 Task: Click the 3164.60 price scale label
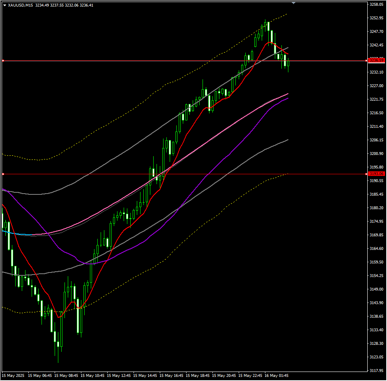coord(376,249)
